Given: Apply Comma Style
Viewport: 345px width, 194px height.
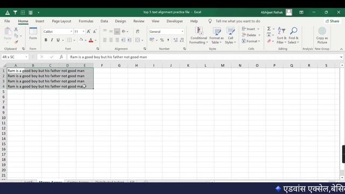Looking at the screenshot, I should point(168,40).
